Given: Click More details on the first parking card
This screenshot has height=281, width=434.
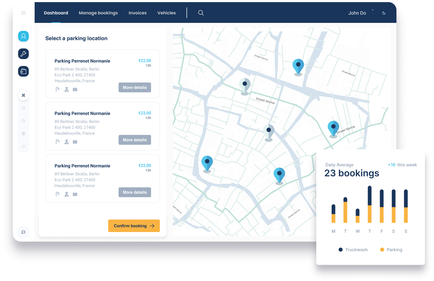Looking at the screenshot, I should [x=135, y=87].
